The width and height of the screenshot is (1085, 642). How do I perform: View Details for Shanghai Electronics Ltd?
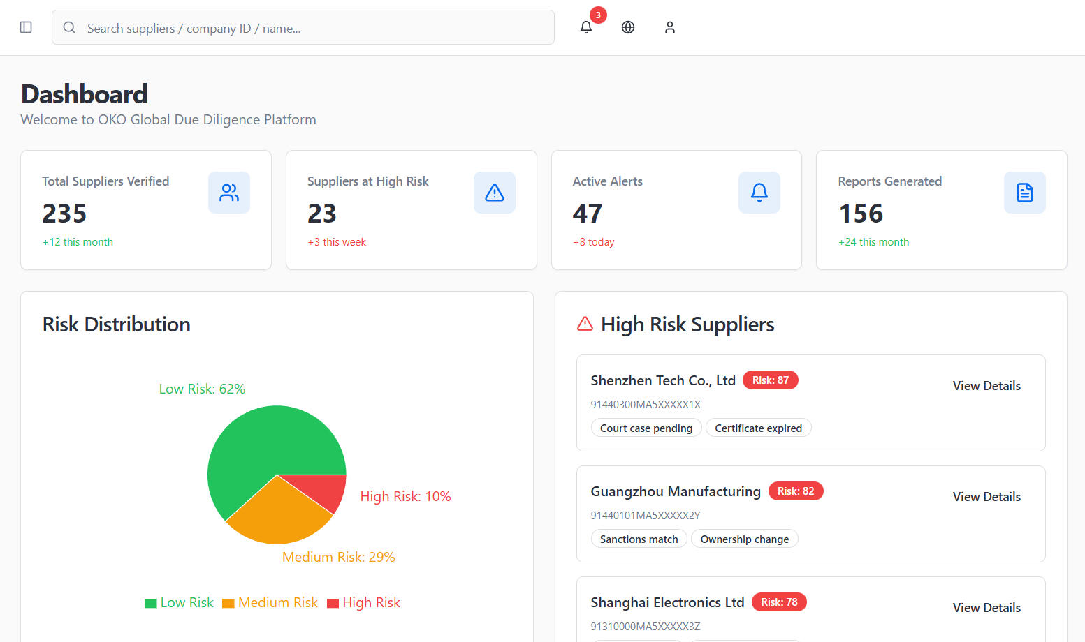[x=986, y=608]
